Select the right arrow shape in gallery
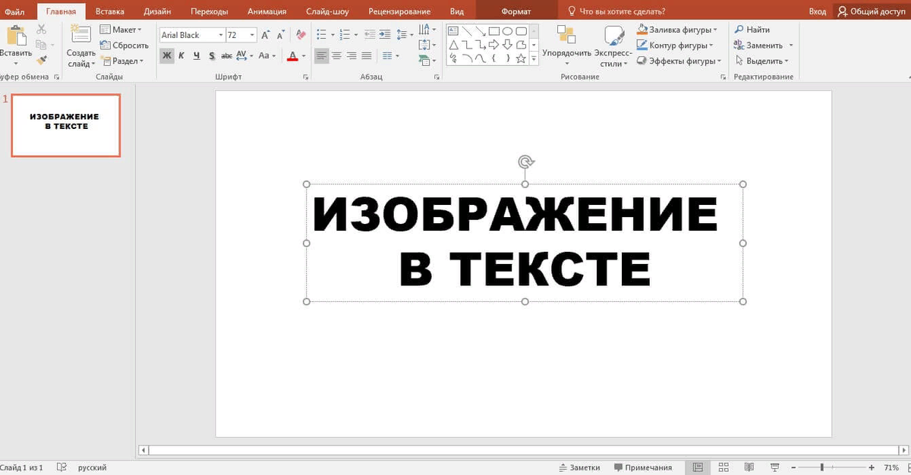Screen dimensions: 911x475 494,45
